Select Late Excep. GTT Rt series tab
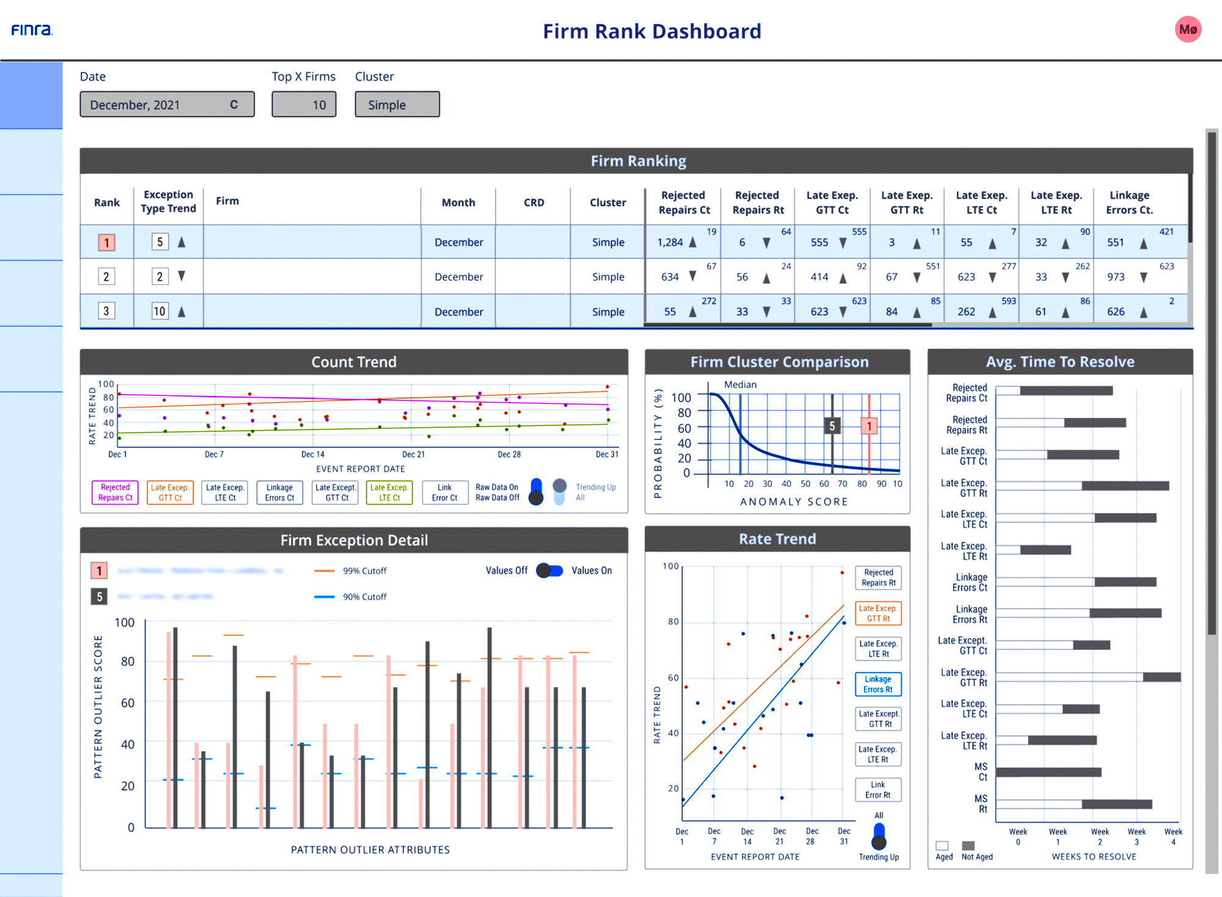The height and width of the screenshot is (897, 1222). click(x=878, y=613)
